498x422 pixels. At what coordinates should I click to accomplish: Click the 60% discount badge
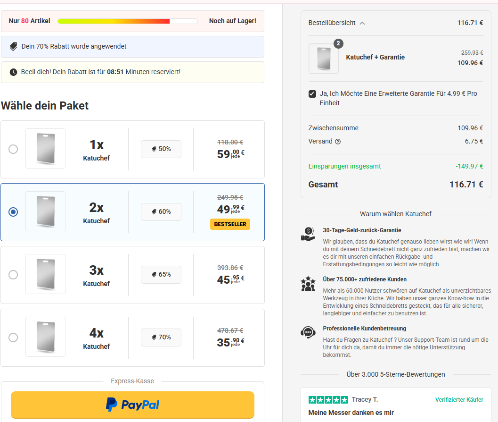161,211
